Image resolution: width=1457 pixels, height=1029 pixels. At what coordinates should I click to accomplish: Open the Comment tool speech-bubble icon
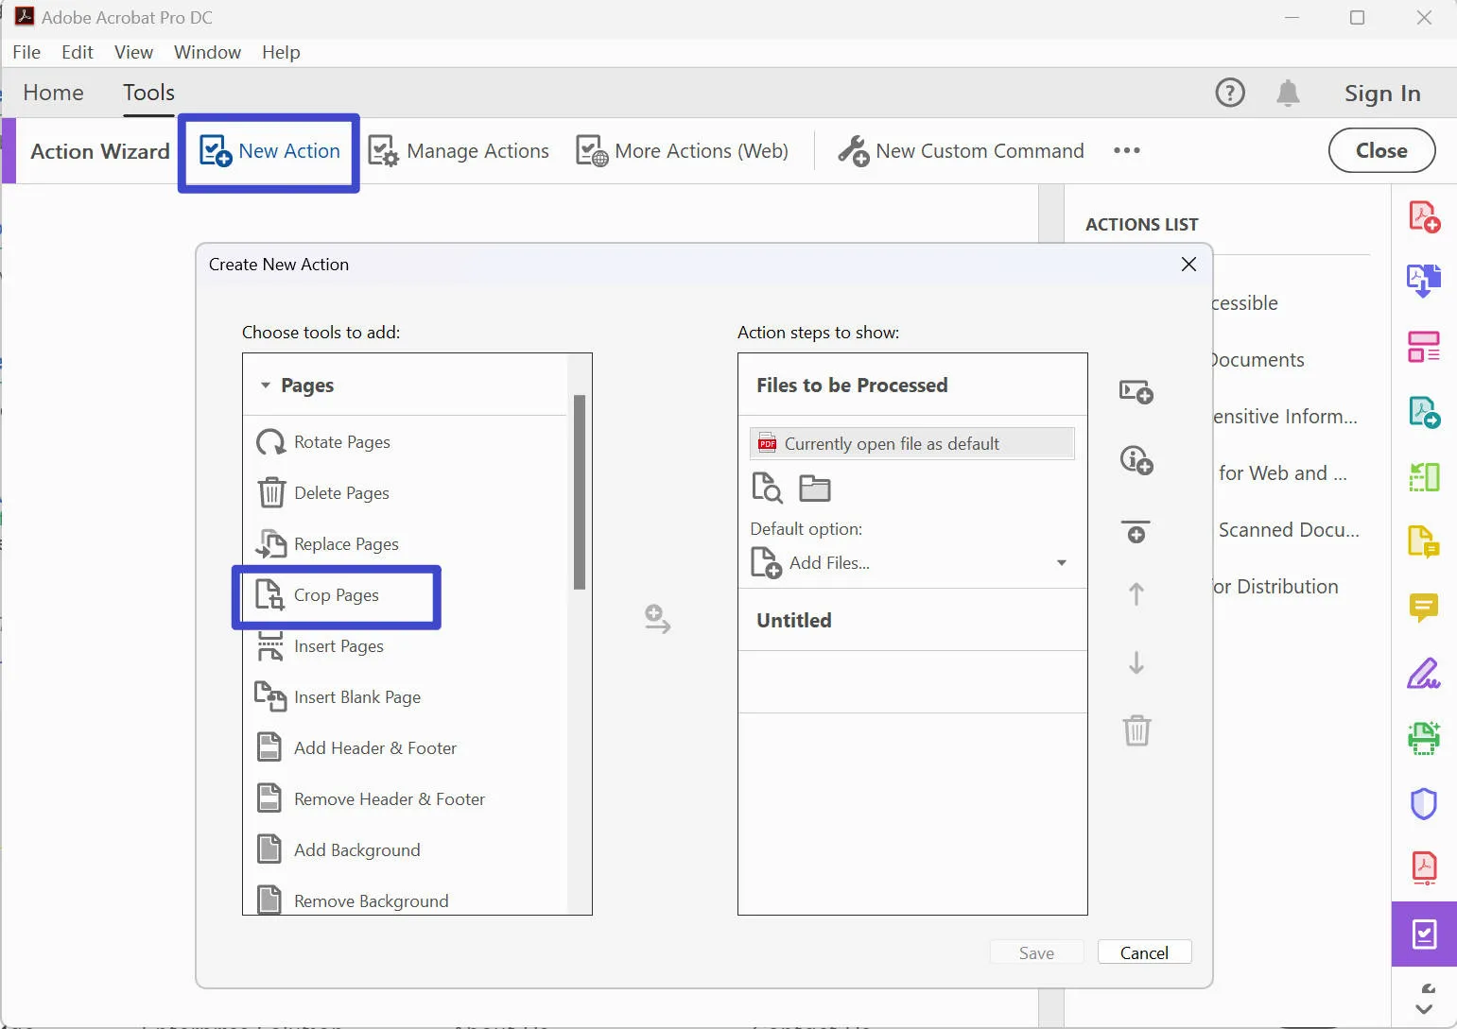point(1424,609)
